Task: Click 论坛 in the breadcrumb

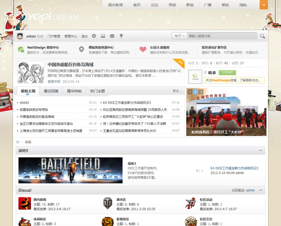Action: click(x=28, y=142)
